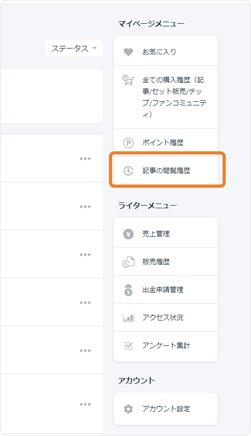251x436 pixels.
Task: Select お気に入り in the my page menu
Action: pyautogui.click(x=166, y=51)
